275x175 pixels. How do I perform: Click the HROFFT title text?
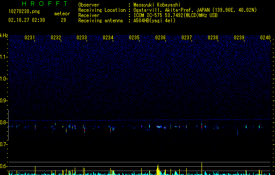[45, 3]
